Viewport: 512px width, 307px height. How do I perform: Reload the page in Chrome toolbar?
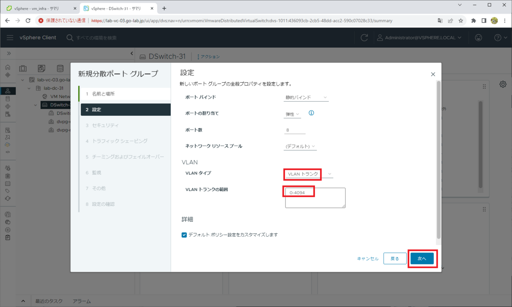28,20
